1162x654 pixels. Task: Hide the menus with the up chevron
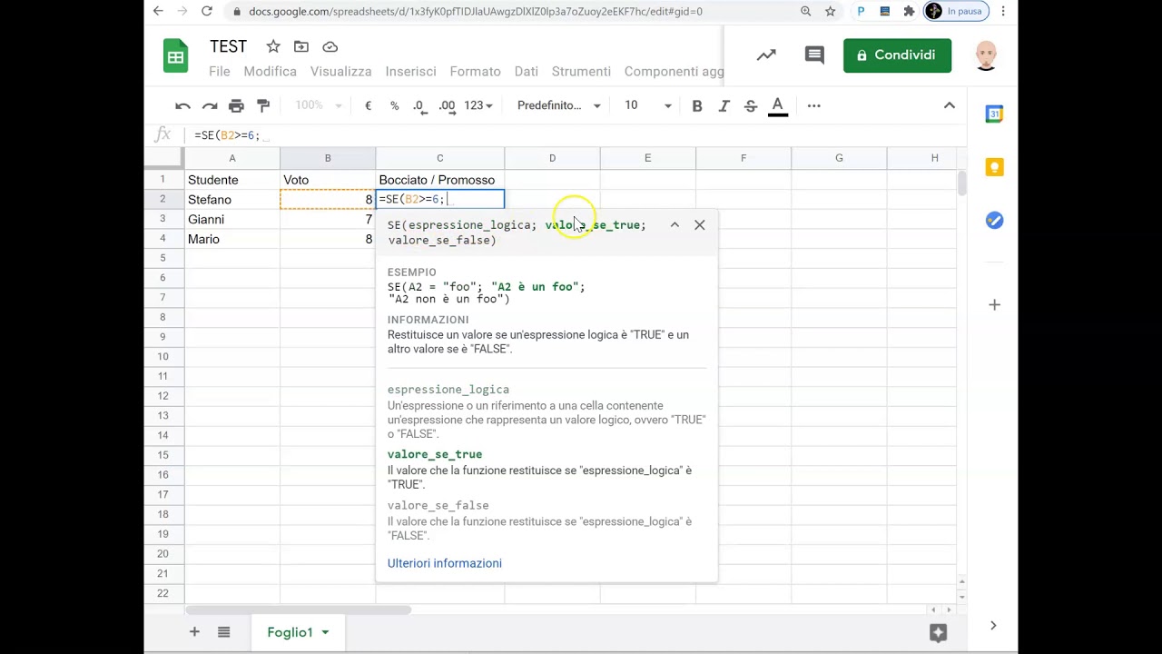[x=950, y=105]
